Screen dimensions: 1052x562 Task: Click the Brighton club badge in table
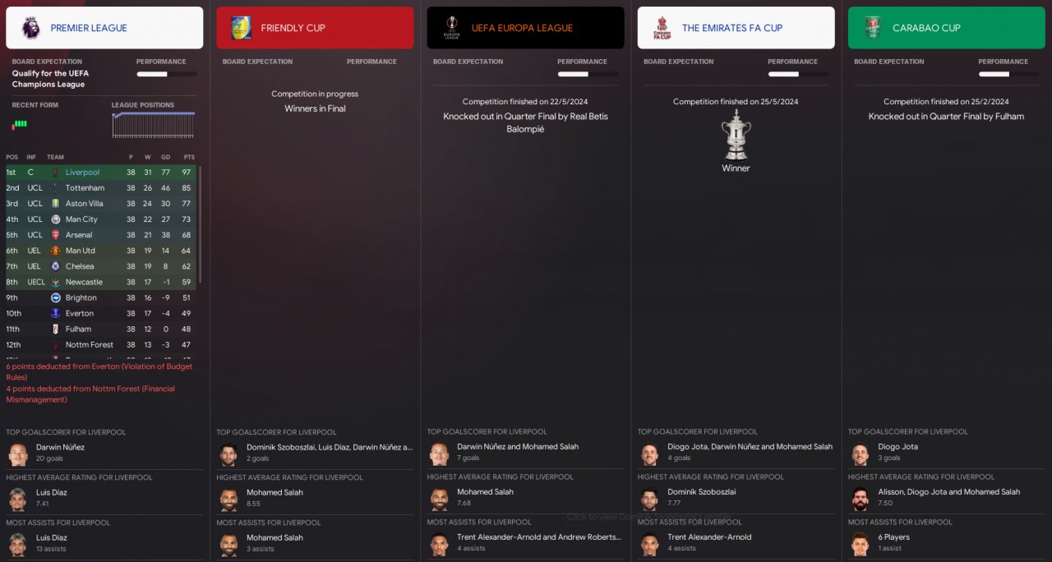tap(56, 297)
